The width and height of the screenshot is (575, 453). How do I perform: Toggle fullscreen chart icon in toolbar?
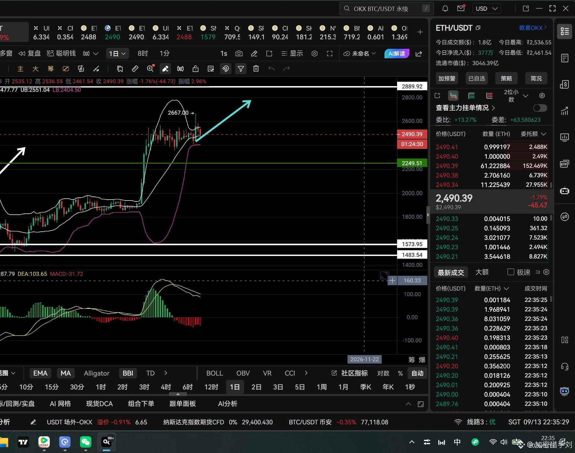point(330,54)
